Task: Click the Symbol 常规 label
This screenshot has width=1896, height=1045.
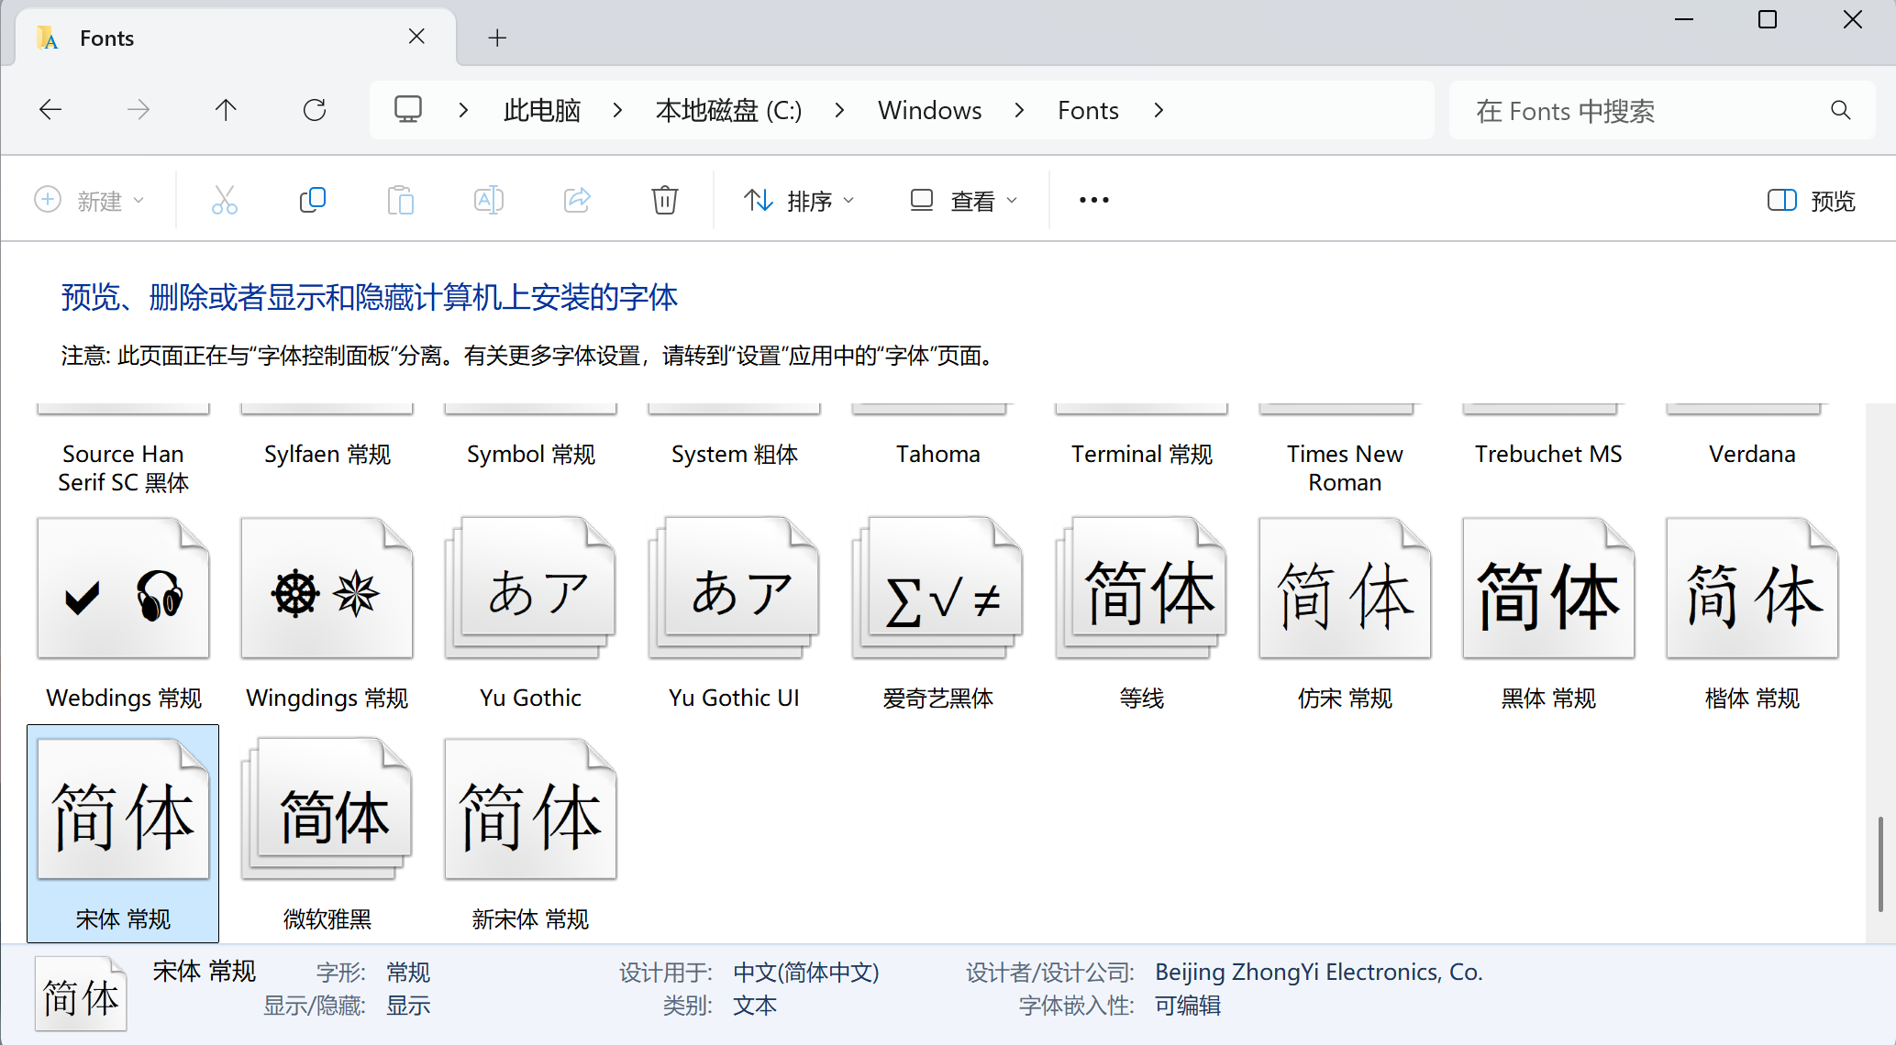Action: coord(531,455)
